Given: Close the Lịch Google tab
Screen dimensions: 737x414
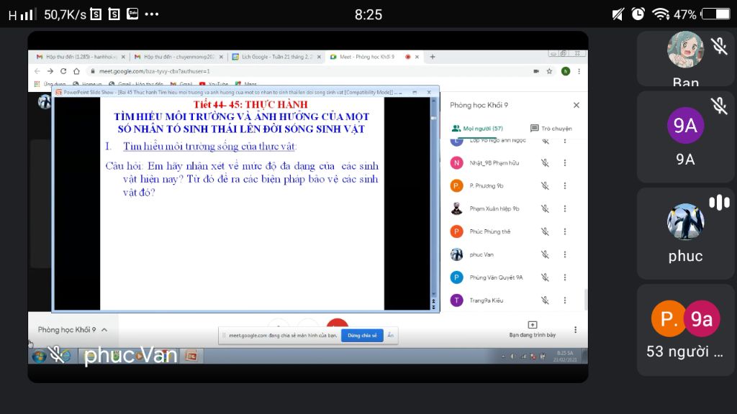Looking at the screenshot, I should (319, 57).
